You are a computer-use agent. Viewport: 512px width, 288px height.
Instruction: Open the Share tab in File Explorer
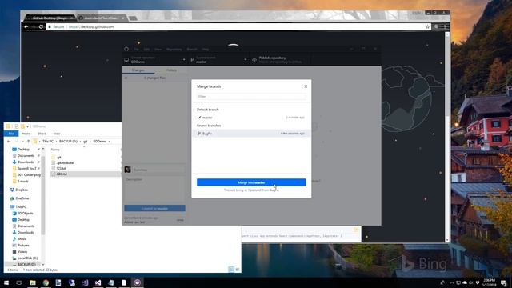coord(42,134)
